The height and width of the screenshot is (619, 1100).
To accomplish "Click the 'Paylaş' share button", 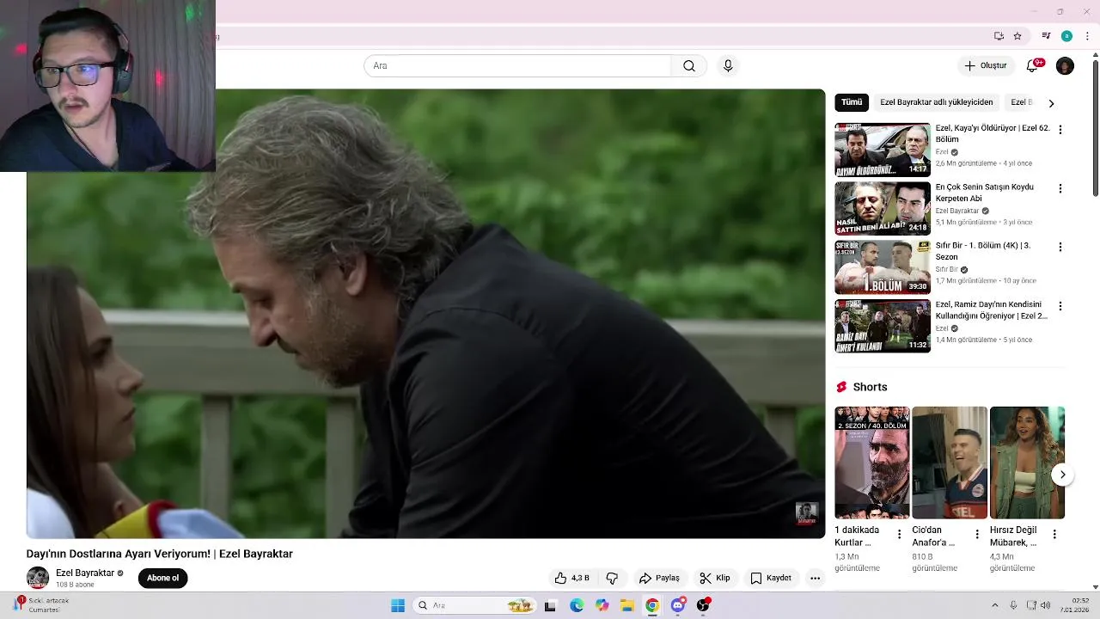I will point(659,579).
